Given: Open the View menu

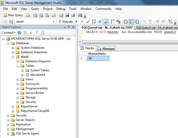Looking at the screenshot, I should pos(24,9).
